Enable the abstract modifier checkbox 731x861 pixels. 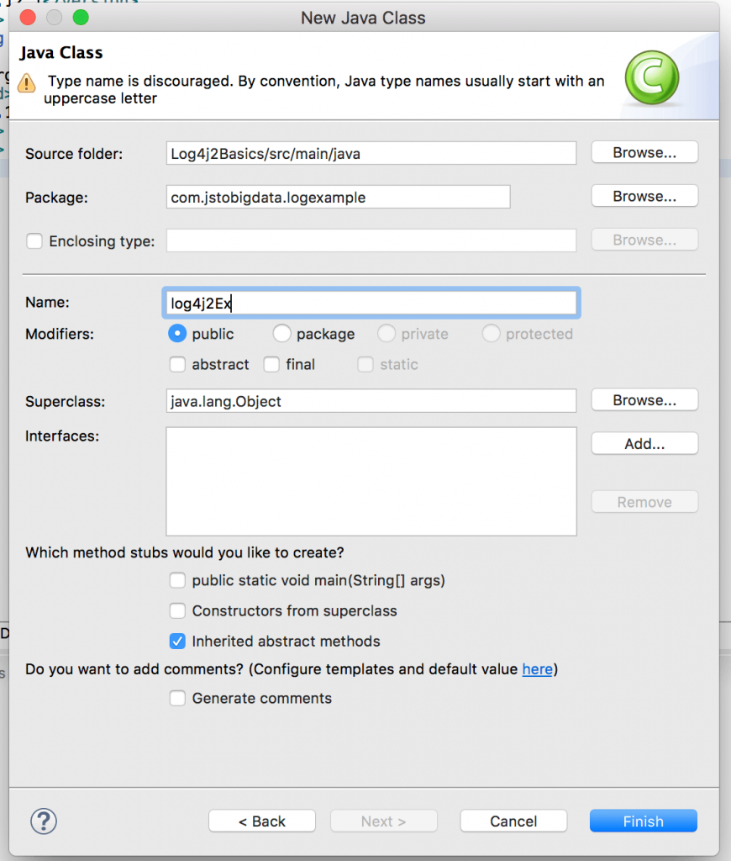coord(177,364)
